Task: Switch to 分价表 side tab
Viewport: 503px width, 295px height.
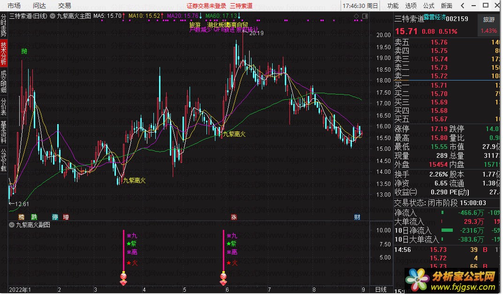Action: (4, 107)
